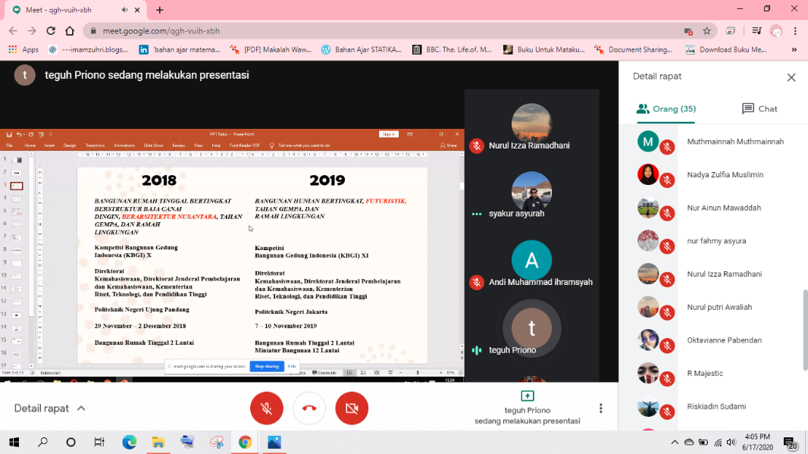This screenshot has height=454, width=808.
Task: Open the three-dot more options menu
Action: pos(600,409)
